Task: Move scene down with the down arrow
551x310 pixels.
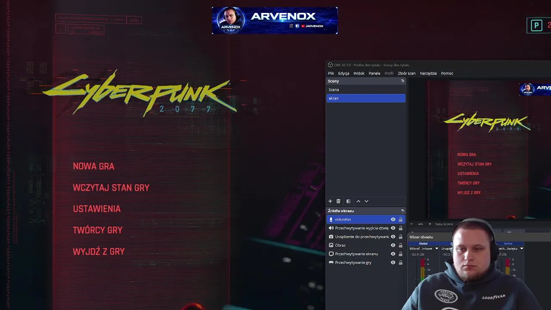Action: (366, 201)
